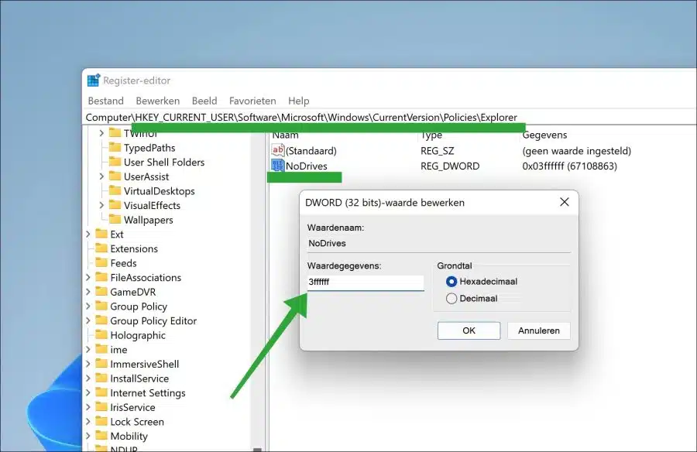Click the IrisService folder icon

click(x=101, y=406)
